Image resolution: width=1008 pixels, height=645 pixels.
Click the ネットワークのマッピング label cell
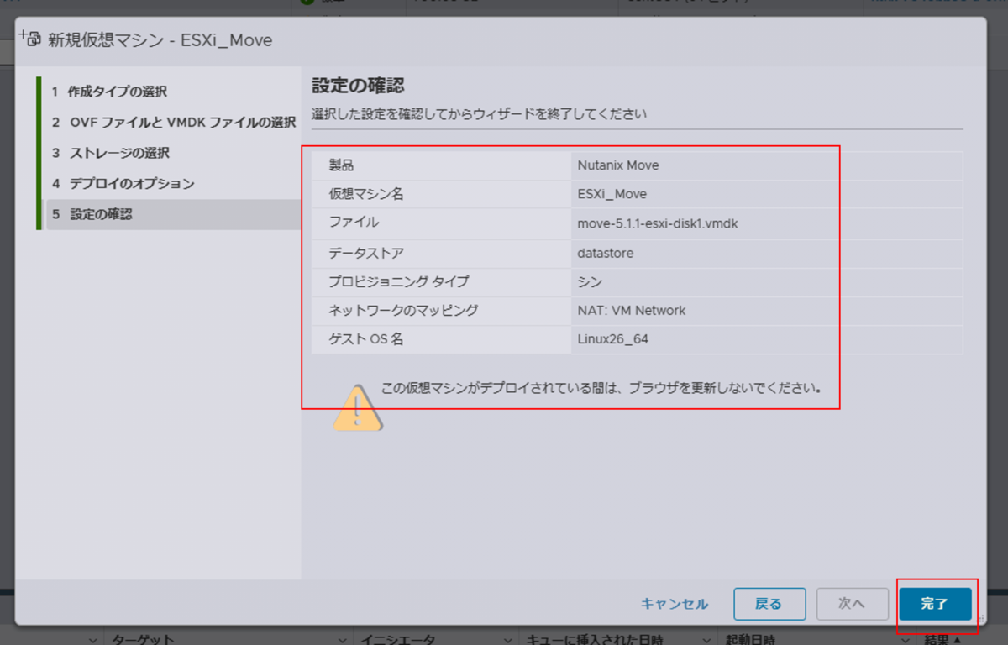coord(441,311)
